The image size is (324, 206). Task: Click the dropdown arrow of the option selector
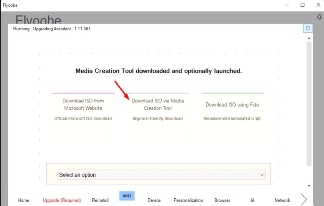262,175
